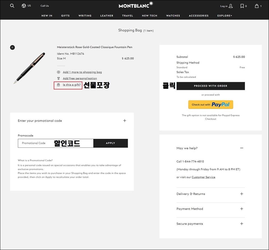The width and height of the screenshot is (269, 250).
Task: Click the gift box icon
Action: point(59,85)
